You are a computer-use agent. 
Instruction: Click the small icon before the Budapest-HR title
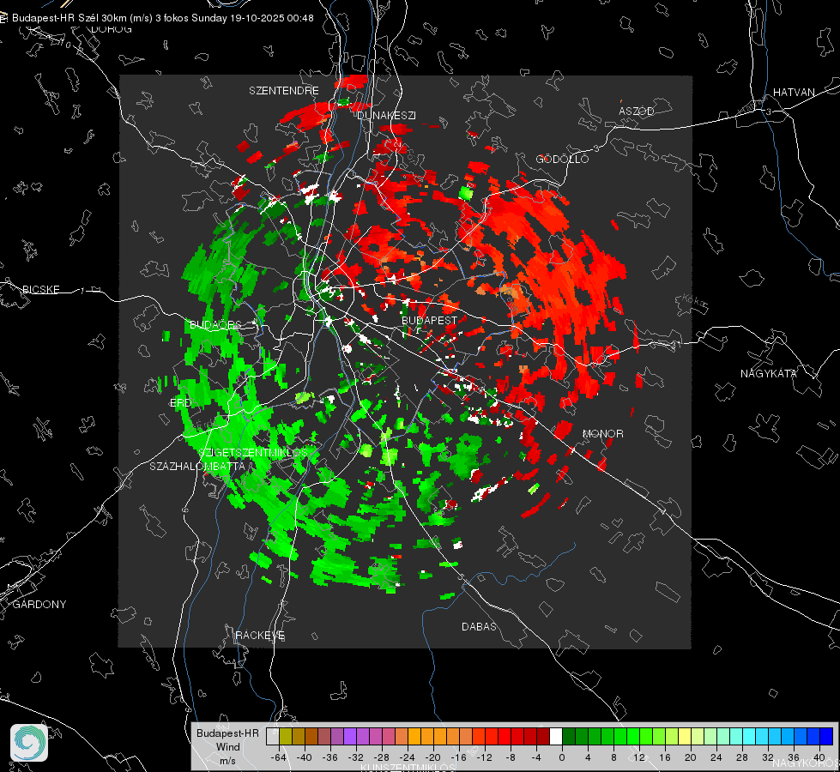tap(3, 18)
